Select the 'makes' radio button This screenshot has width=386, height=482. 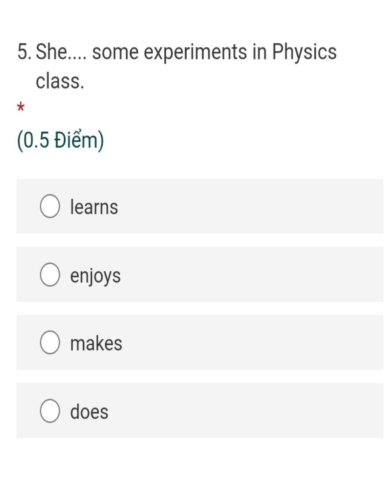[x=50, y=343]
